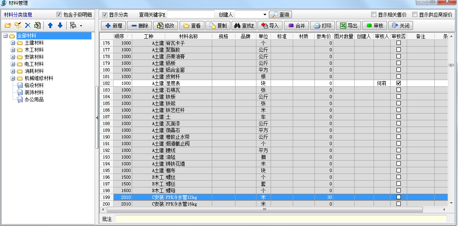The width and height of the screenshot is (458, 226).
Task: Click the add new category folder icon
Action: click(7, 26)
